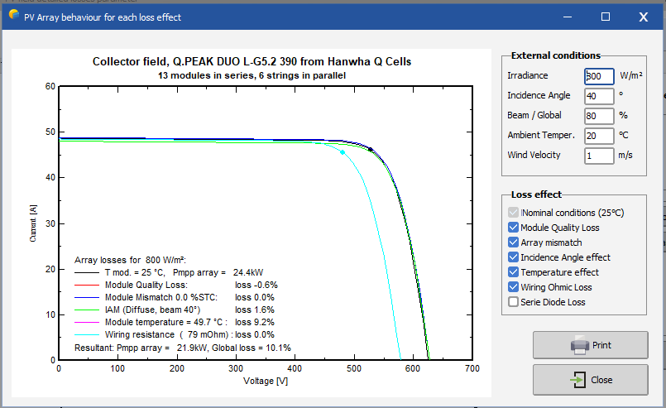666x408 pixels.
Task: Click the PVsyst sun icon in title bar
Action: (13, 14)
